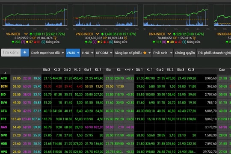Click GVR total volume 1,588,30
The width and height of the screenshot is (231, 154).
coord(210,135)
